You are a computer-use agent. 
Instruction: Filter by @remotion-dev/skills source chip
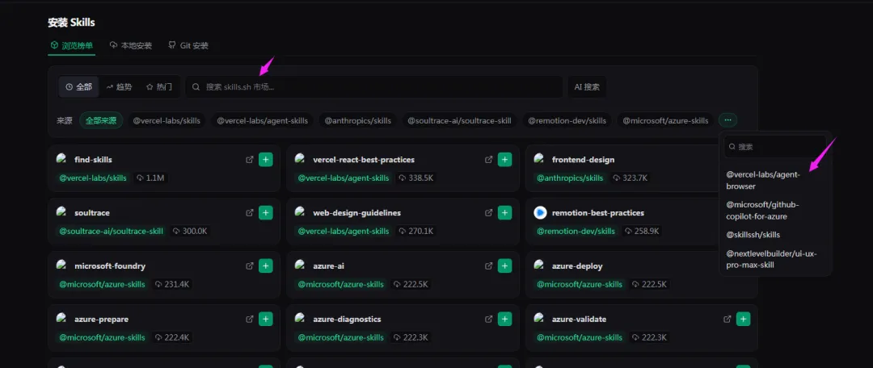[x=567, y=120]
